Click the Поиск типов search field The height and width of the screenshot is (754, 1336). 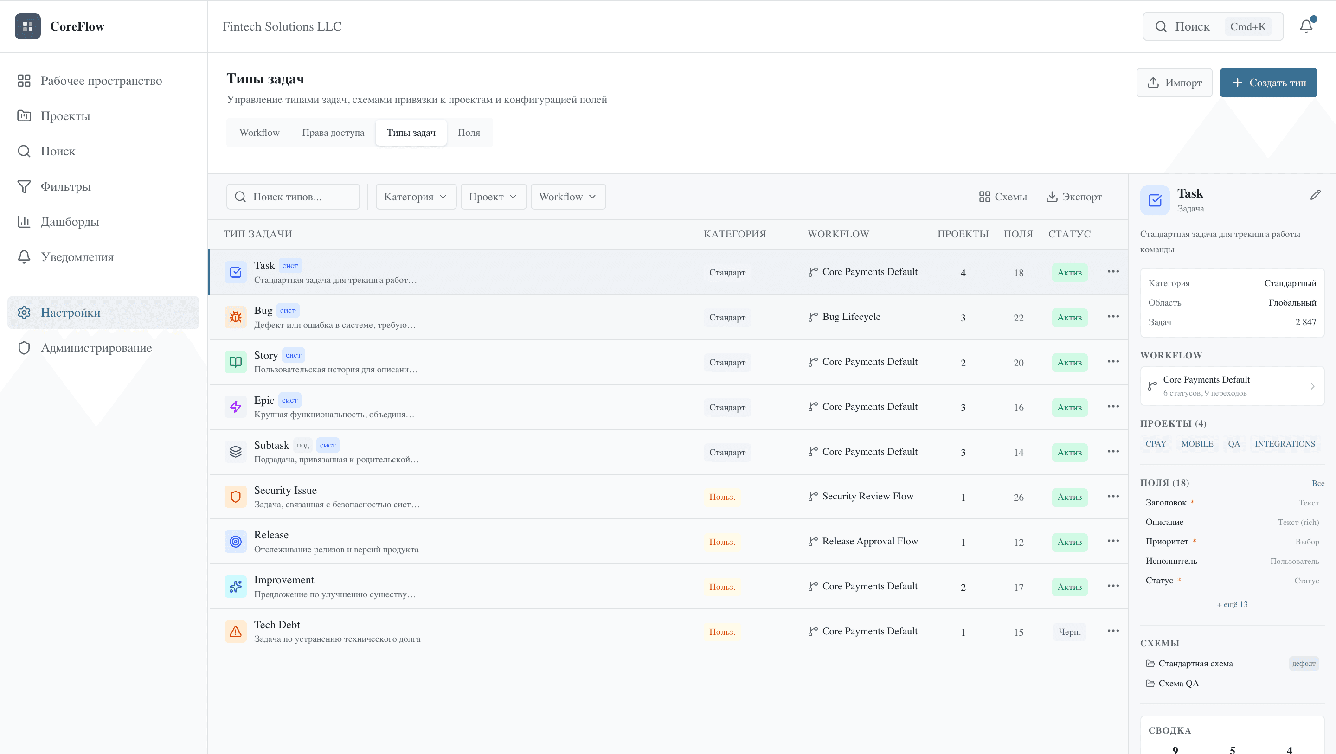(x=293, y=197)
